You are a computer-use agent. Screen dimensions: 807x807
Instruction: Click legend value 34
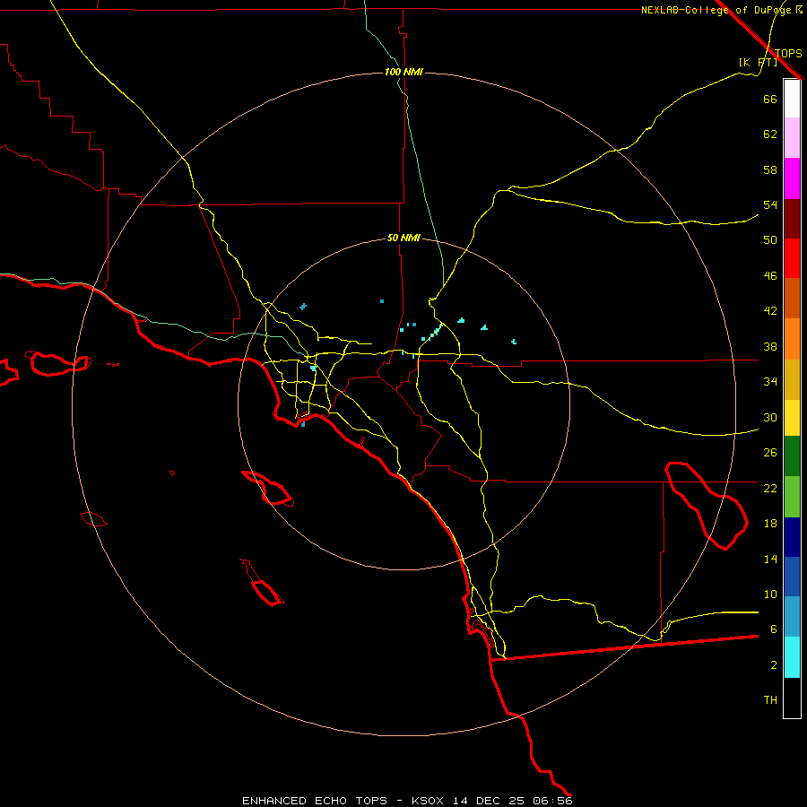click(x=770, y=382)
